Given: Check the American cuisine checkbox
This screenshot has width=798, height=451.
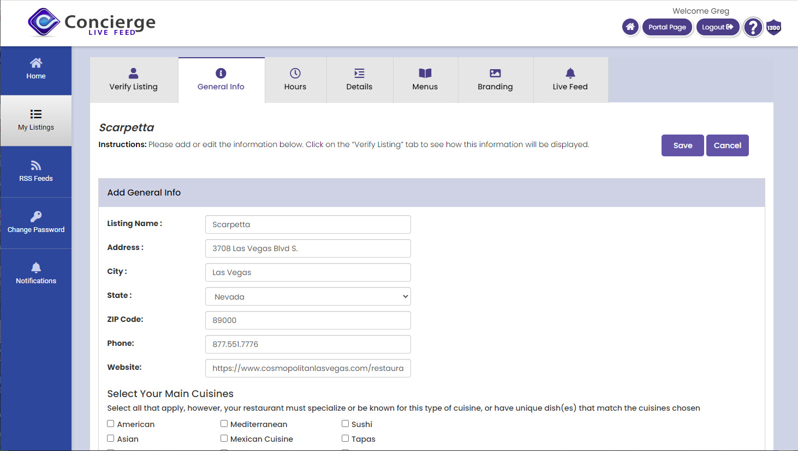Looking at the screenshot, I should 111,424.
